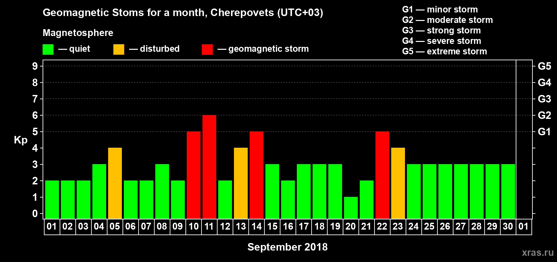The height and width of the screenshot is (262, 557).
Task: Click the '— geomagnetic storm' legend text
Action: click(x=263, y=49)
